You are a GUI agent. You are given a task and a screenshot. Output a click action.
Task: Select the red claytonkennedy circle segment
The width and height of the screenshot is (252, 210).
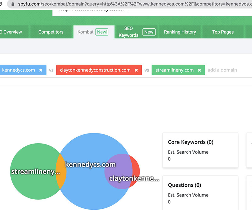coord(136,171)
